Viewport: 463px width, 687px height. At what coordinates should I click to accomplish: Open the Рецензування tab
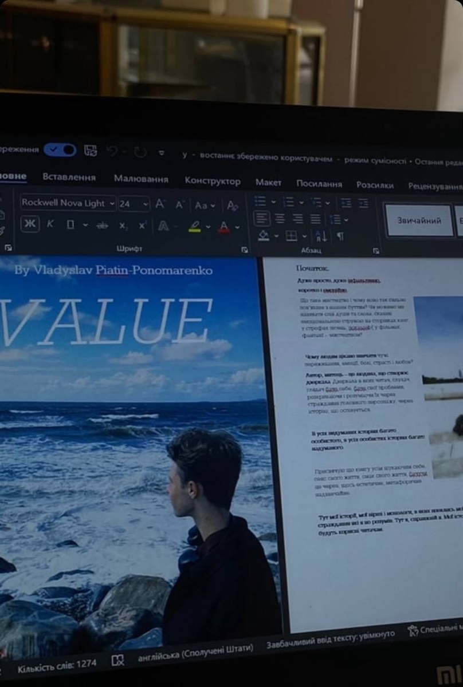tap(435, 186)
